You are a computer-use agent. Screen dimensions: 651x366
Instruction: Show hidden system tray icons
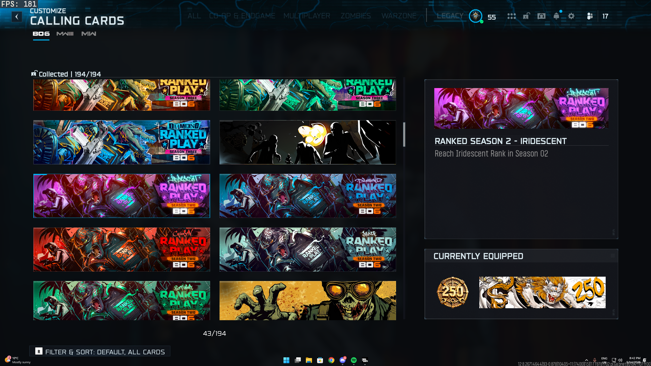coord(586,360)
